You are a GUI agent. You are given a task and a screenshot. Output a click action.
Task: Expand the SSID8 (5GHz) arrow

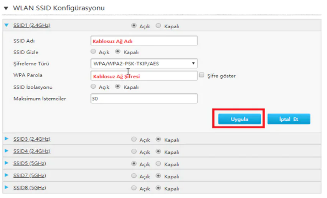point(6,188)
